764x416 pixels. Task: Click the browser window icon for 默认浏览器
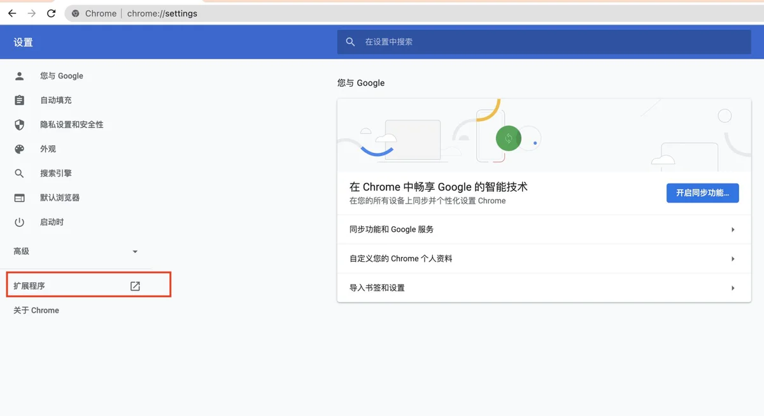pyautogui.click(x=19, y=197)
